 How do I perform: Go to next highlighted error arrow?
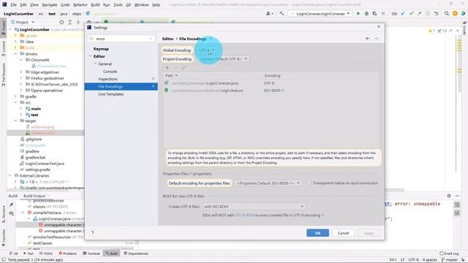pyautogui.click(x=457, y=31)
